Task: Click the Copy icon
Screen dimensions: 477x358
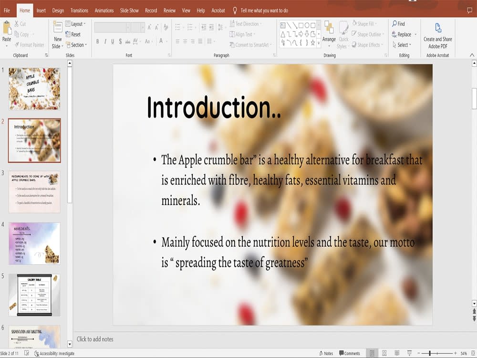Action: [x=16, y=34]
